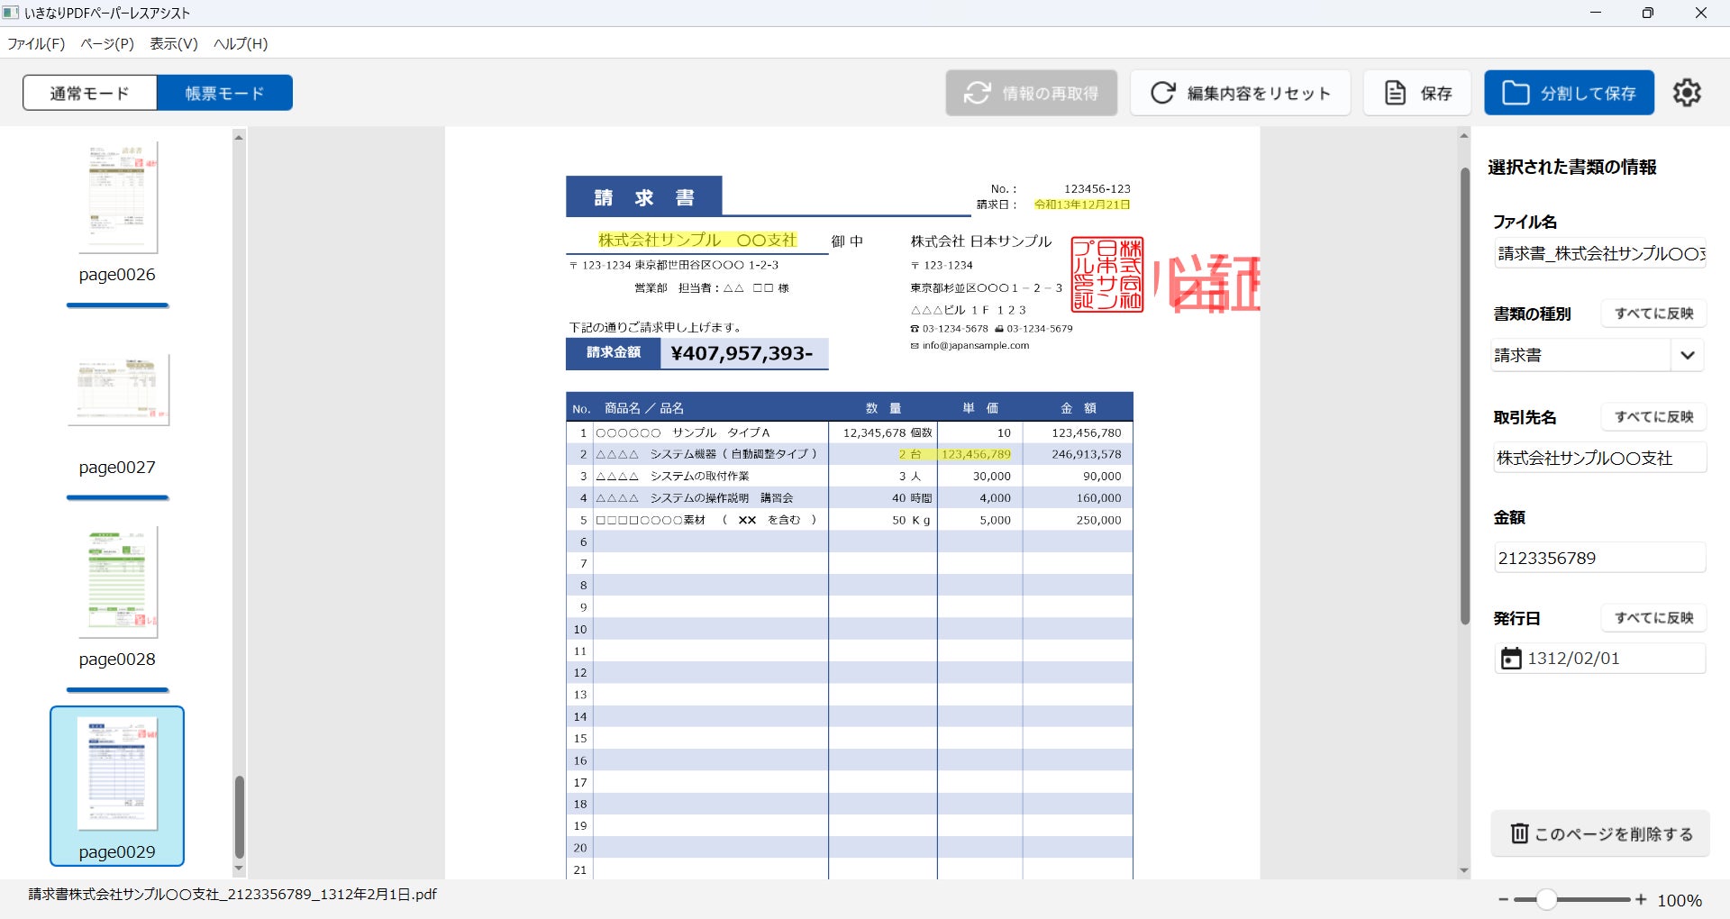The width and height of the screenshot is (1730, 919).
Task: Click the reset arrow icon on 編集内容をリセット
Action: 1162,93
